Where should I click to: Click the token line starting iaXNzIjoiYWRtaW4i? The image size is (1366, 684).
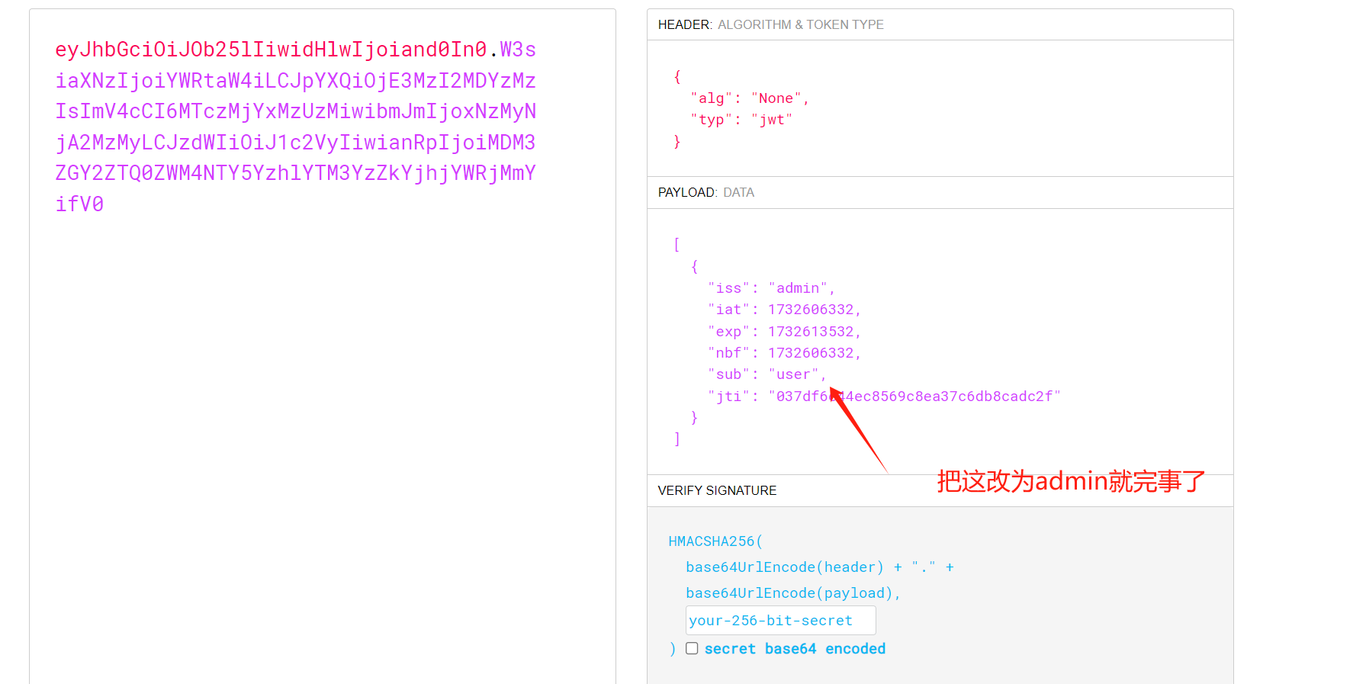point(295,81)
